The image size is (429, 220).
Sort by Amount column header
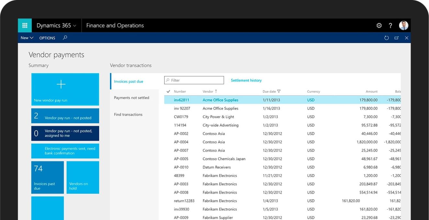[372, 92]
